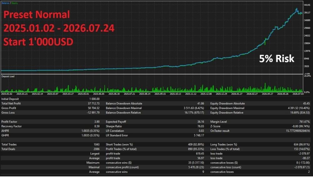Click the Initial Deposit row
Image resolution: width=313 pixels, height=177 pixels.
(x=50, y=99)
